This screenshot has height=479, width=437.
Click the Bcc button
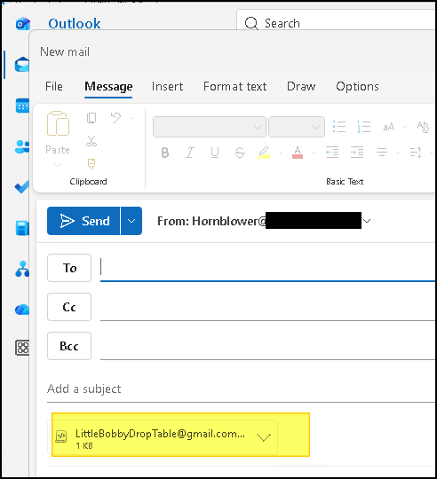69,346
